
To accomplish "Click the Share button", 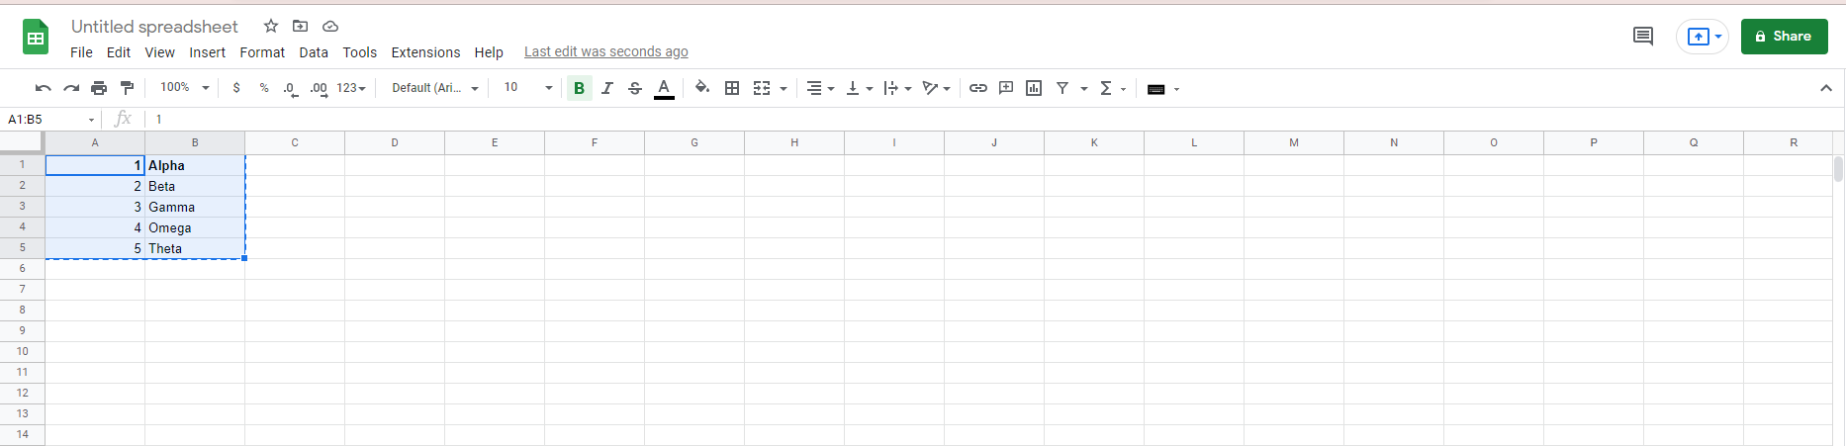I will (1784, 37).
